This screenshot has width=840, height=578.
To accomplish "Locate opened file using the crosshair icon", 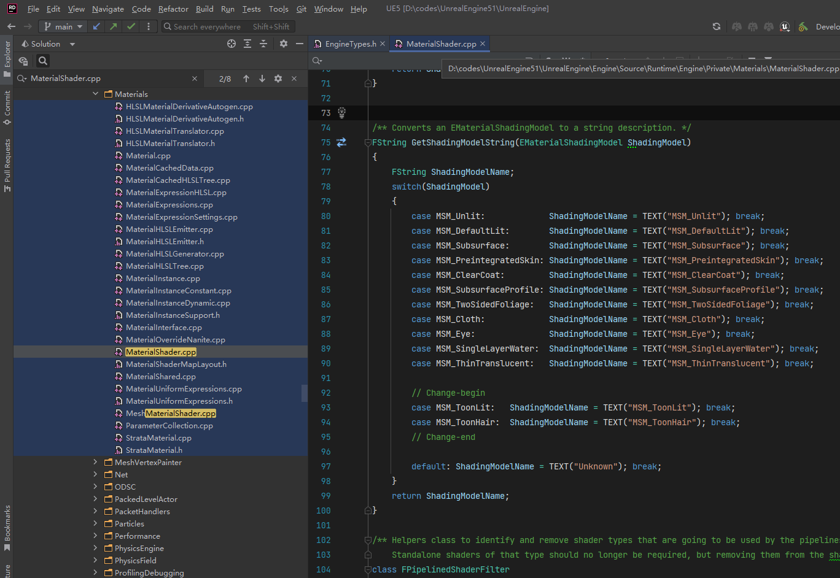I will [x=230, y=44].
